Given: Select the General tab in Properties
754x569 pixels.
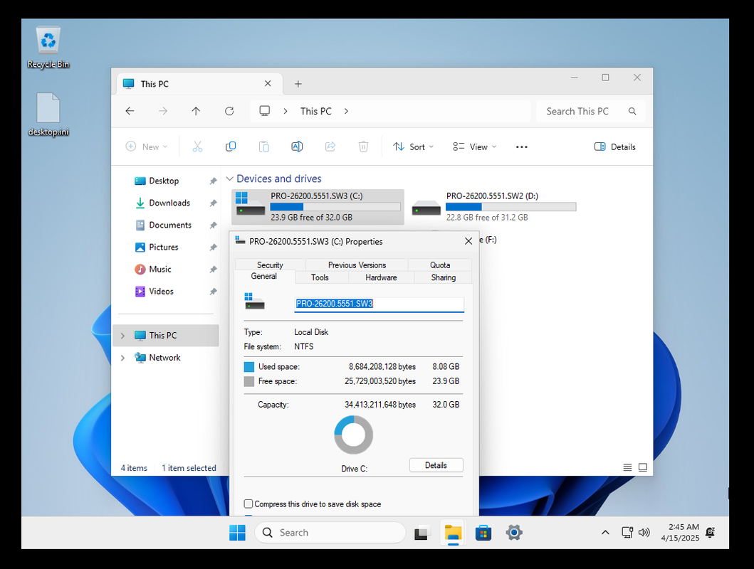Looking at the screenshot, I should click(x=263, y=276).
